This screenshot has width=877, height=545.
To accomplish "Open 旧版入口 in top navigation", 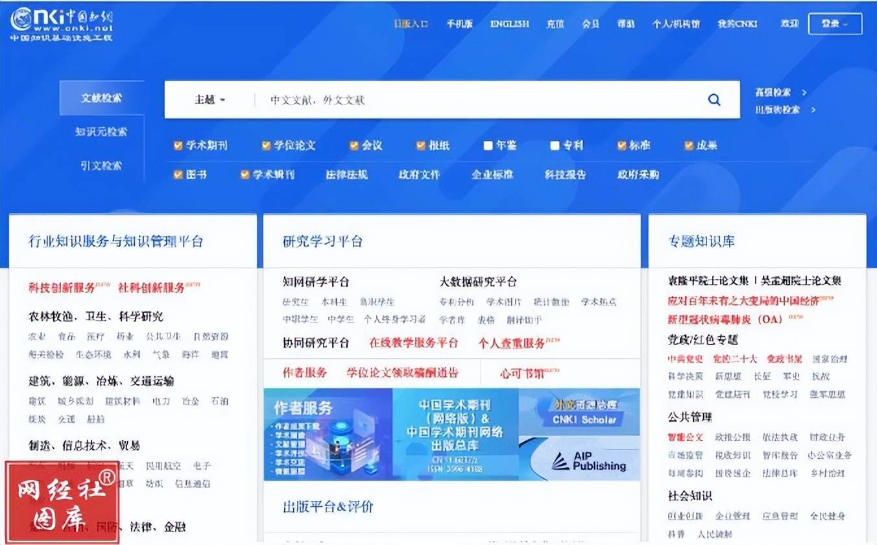I will point(411,24).
